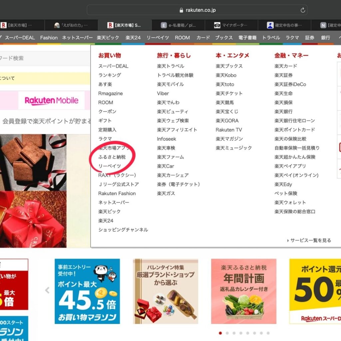
Task: Open ふるさと納税 in the shopping list
Action: click(112, 157)
